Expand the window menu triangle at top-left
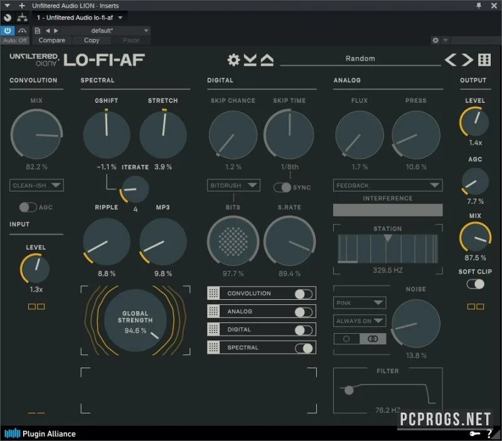 click(x=7, y=6)
